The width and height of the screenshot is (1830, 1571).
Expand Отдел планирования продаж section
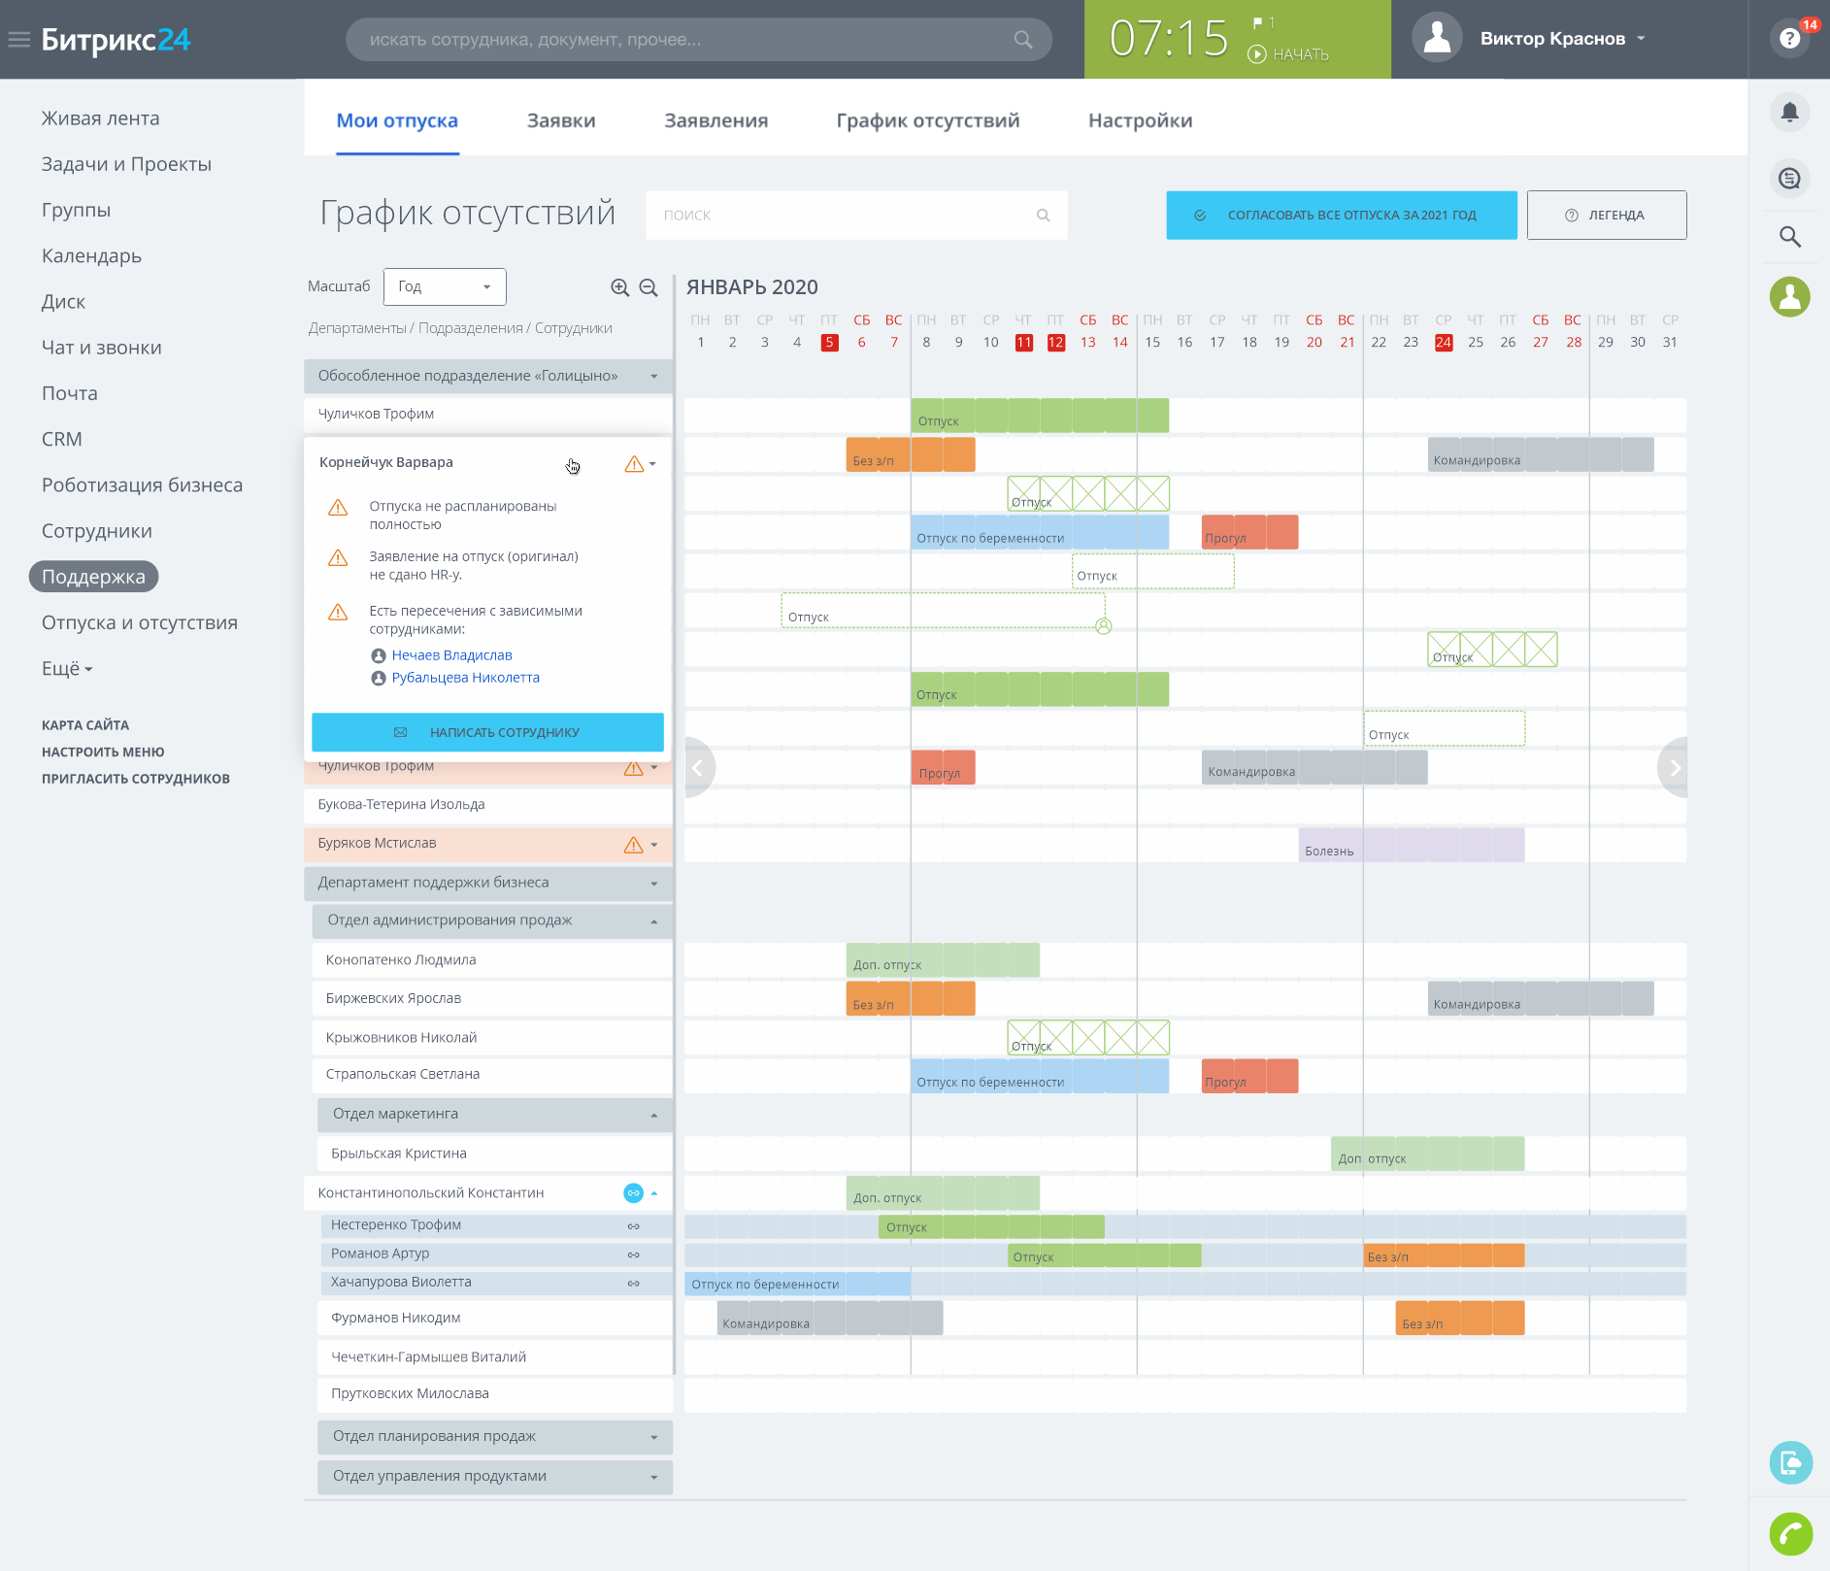tap(495, 1437)
